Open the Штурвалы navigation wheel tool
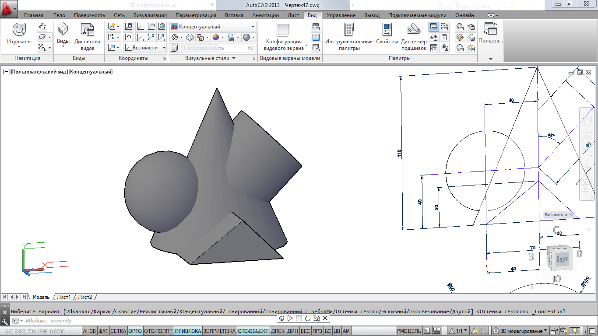The width and height of the screenshot is (598, 336). pyautogui.click(x=19, y=30)
